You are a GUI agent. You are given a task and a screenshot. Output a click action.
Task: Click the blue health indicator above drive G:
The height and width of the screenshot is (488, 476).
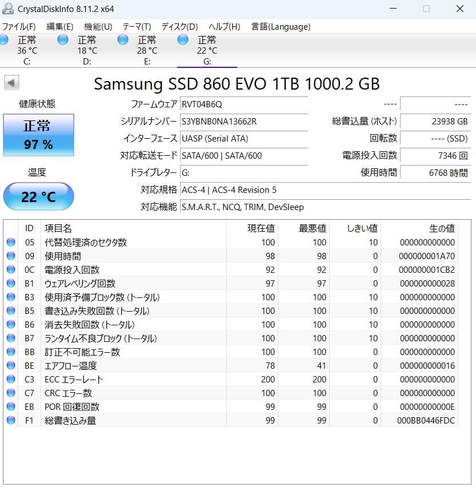(183, 39)
